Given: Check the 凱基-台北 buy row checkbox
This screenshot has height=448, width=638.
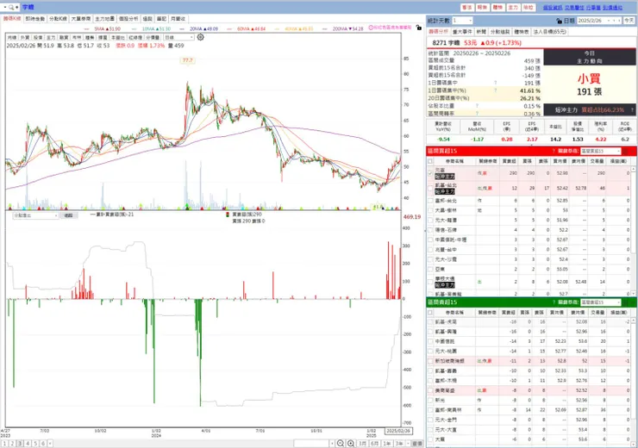Looking at the screenshot, I should point(430,188).
